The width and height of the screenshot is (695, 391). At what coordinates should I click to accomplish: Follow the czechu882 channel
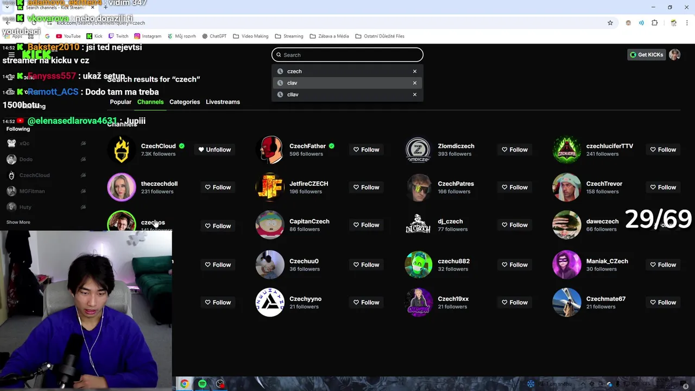pyautogui.click(x=514, y=265)
